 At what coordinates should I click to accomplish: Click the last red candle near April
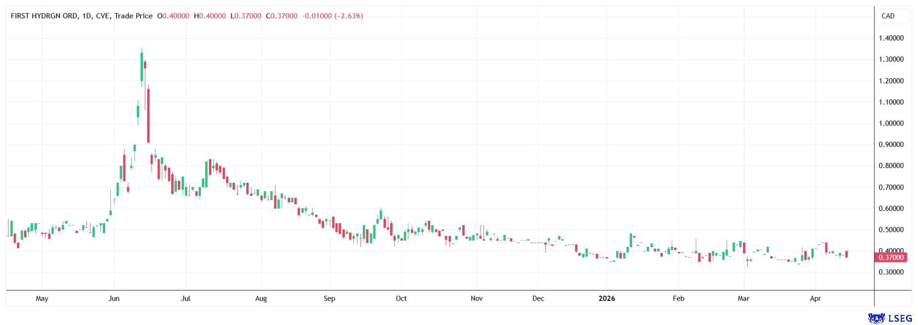pyautogui.click(x=846, y=254)
